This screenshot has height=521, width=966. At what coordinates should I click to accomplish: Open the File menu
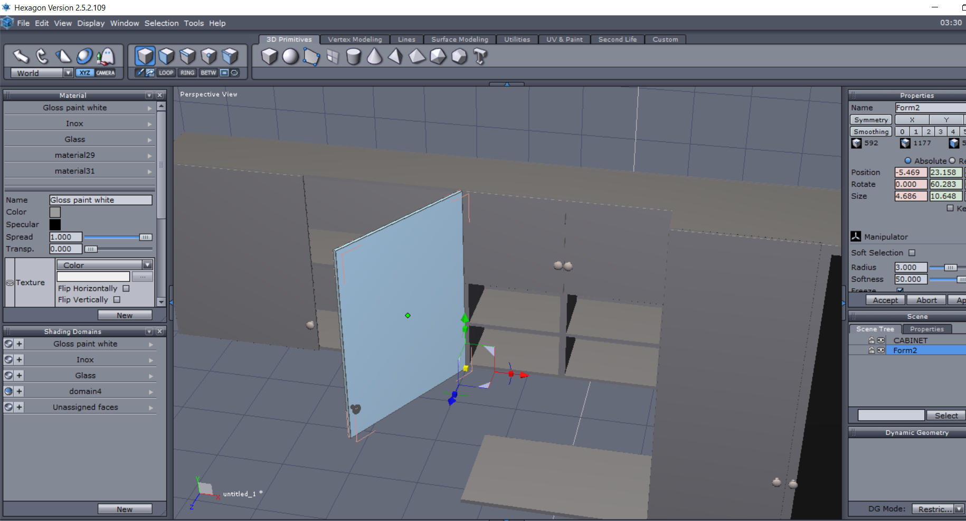pos(23,23)
